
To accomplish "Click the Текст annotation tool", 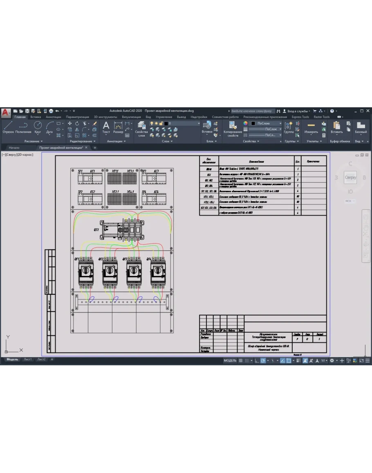I will 106,127.
